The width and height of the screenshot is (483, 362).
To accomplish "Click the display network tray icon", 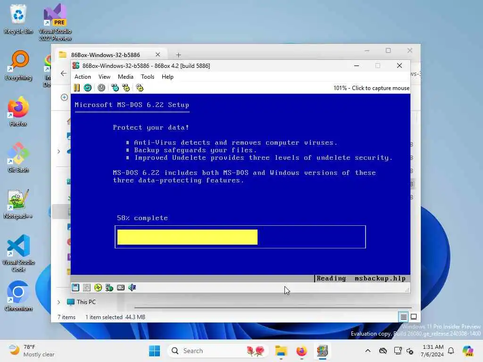I will (398, 351).
